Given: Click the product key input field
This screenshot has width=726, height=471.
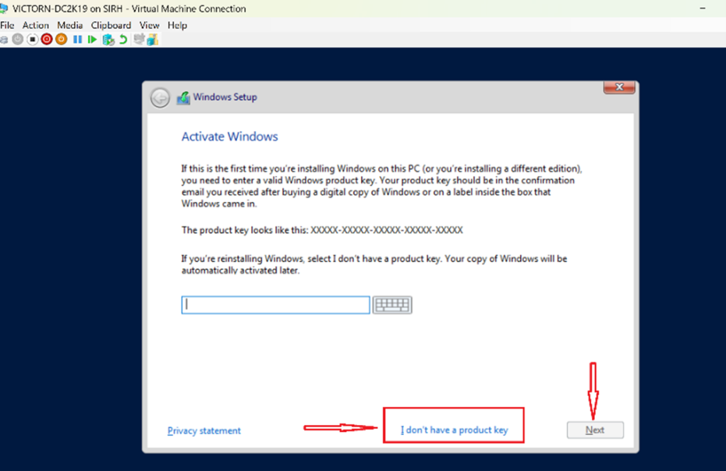Looking at the screenshot, I should [276, 305].
